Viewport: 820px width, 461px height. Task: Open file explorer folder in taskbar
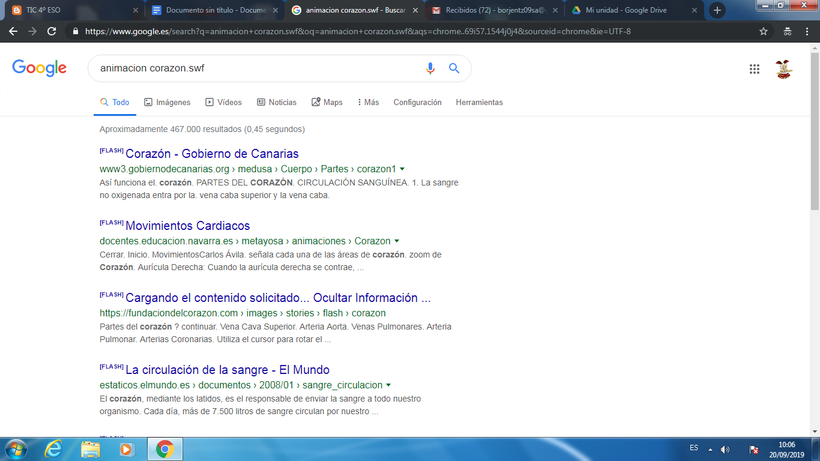click(x=91, y=449)
